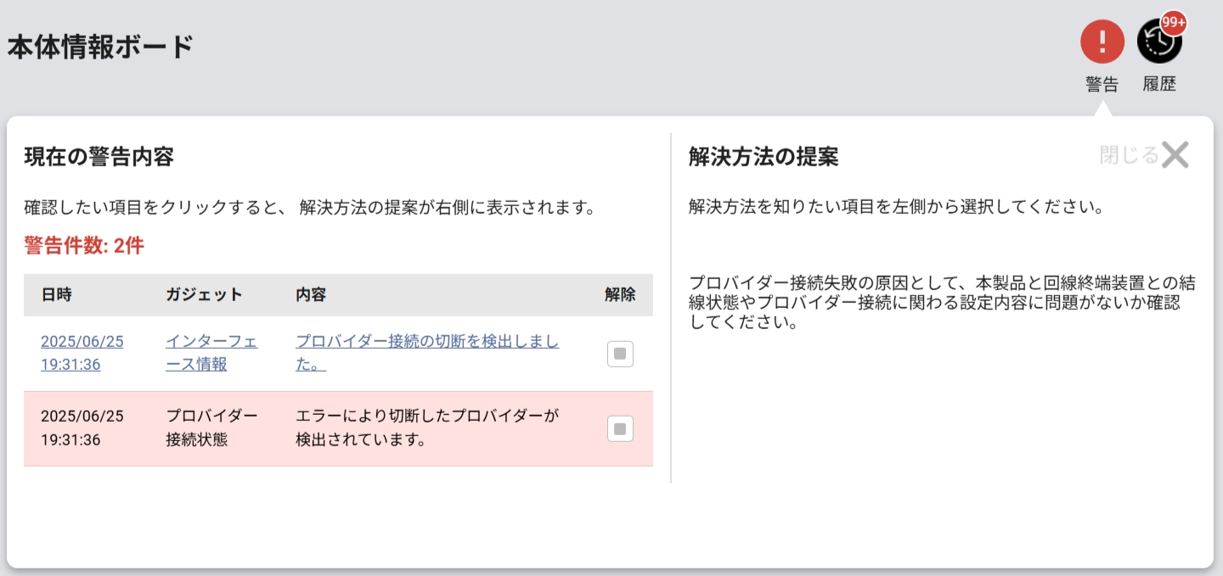
Task: Open the history clock icon
Action: click(1157, 42)
